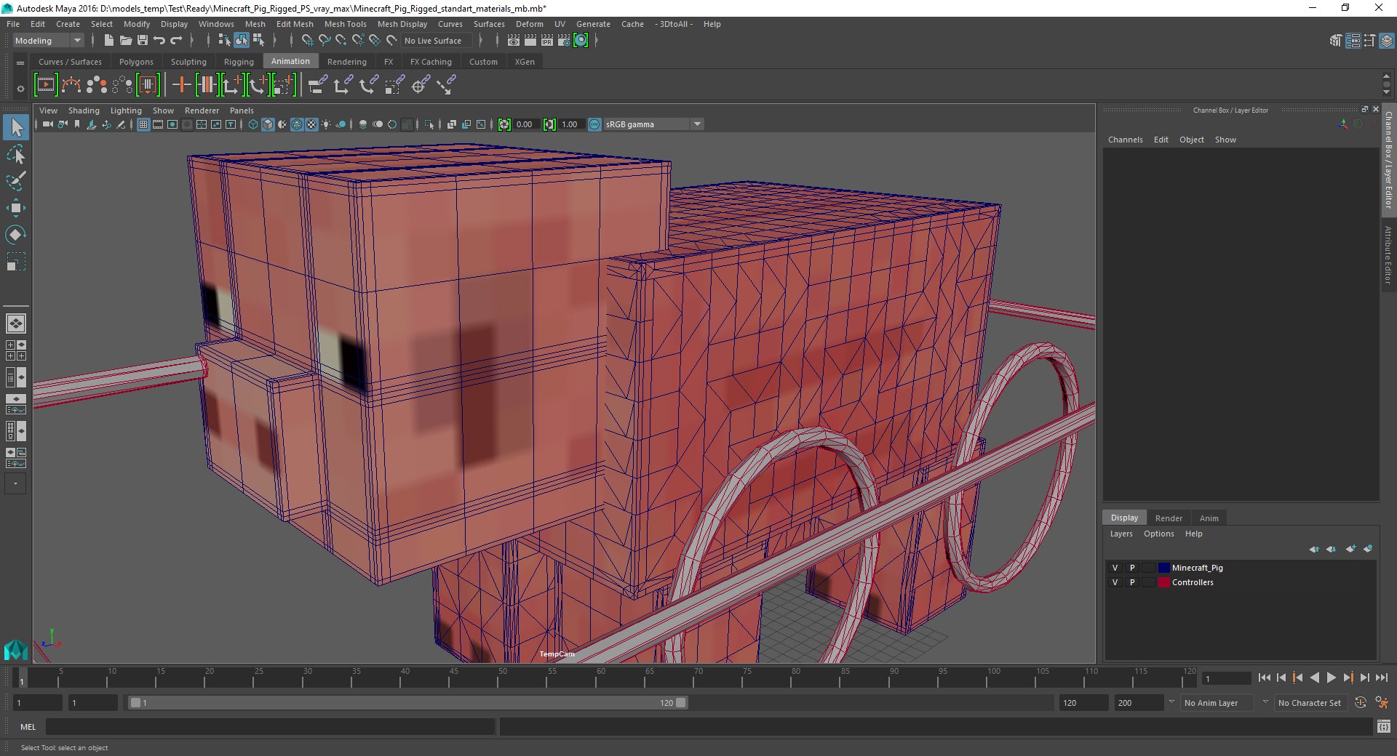Viewport: 1397px width, 756px height.
Task: Go to end of playback range
Action: pos(1381,677)
